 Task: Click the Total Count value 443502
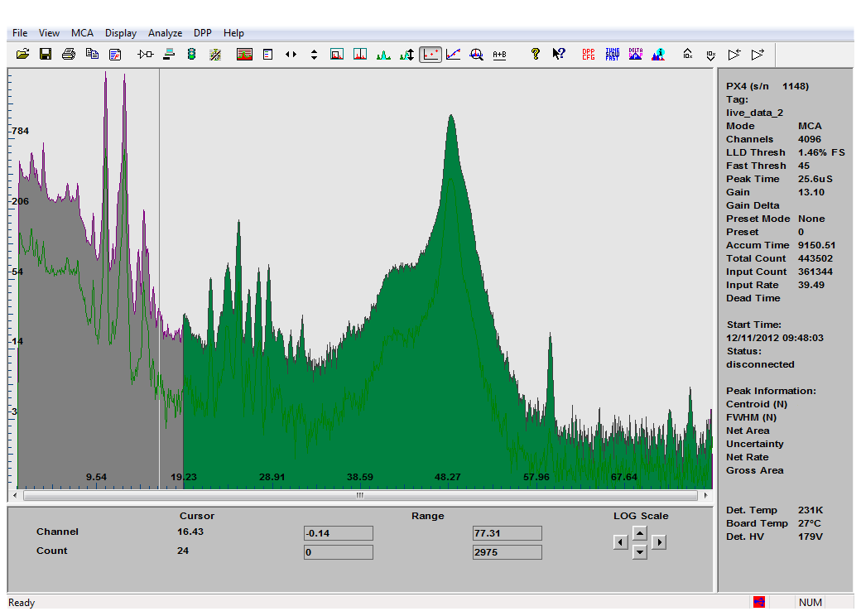pyautogui.click(x=815, y=258)
